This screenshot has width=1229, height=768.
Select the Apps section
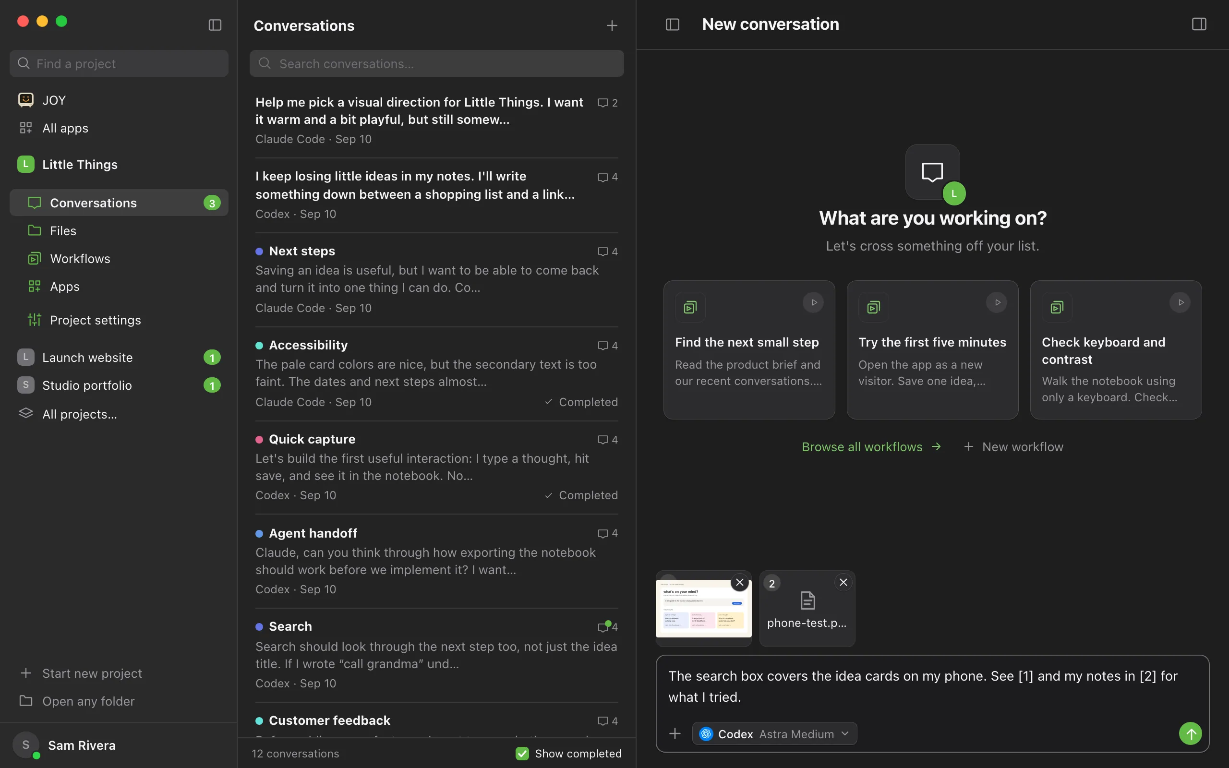(x=119, y=287)
